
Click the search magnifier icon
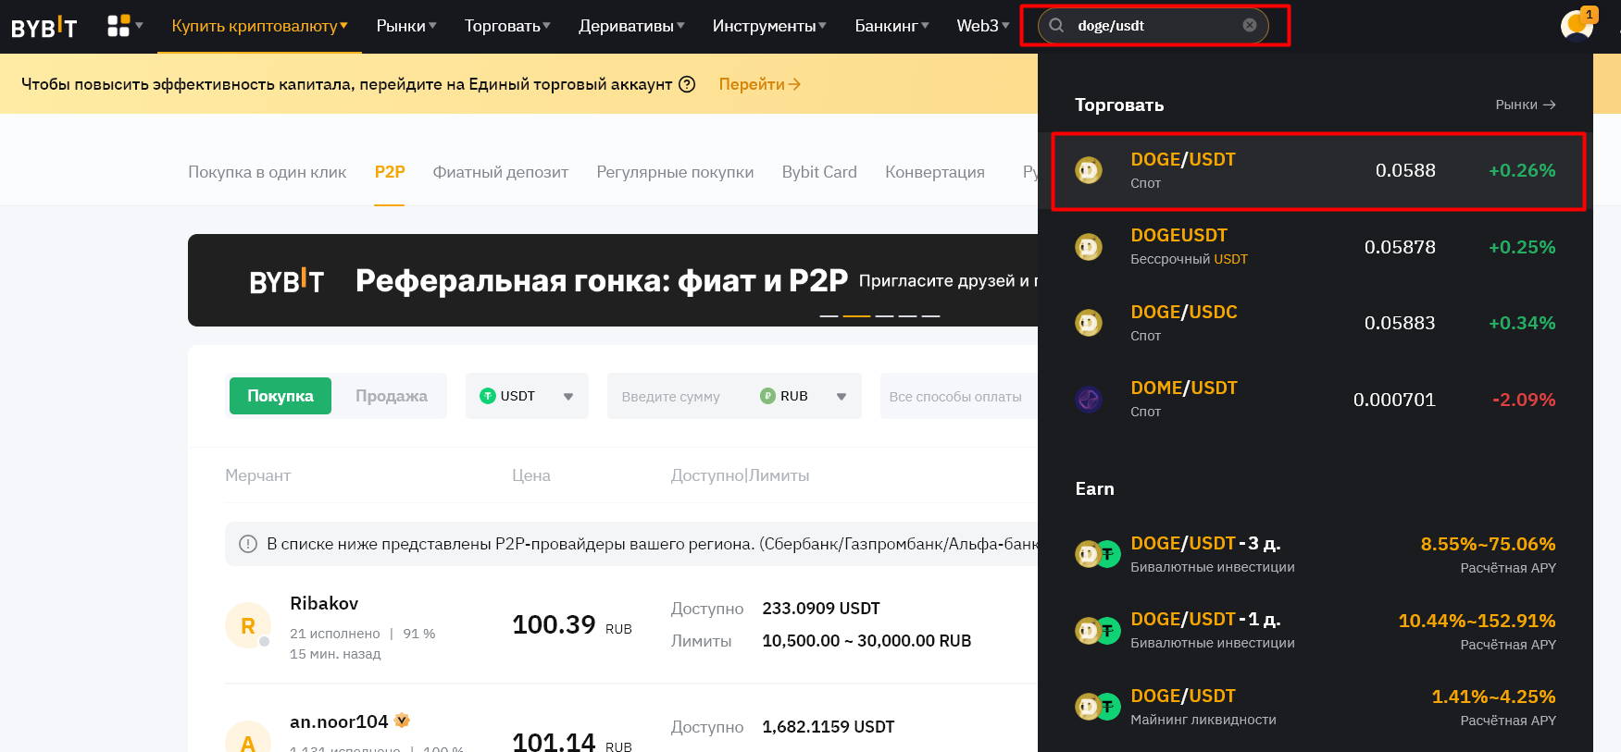[x=1056, y=25]
